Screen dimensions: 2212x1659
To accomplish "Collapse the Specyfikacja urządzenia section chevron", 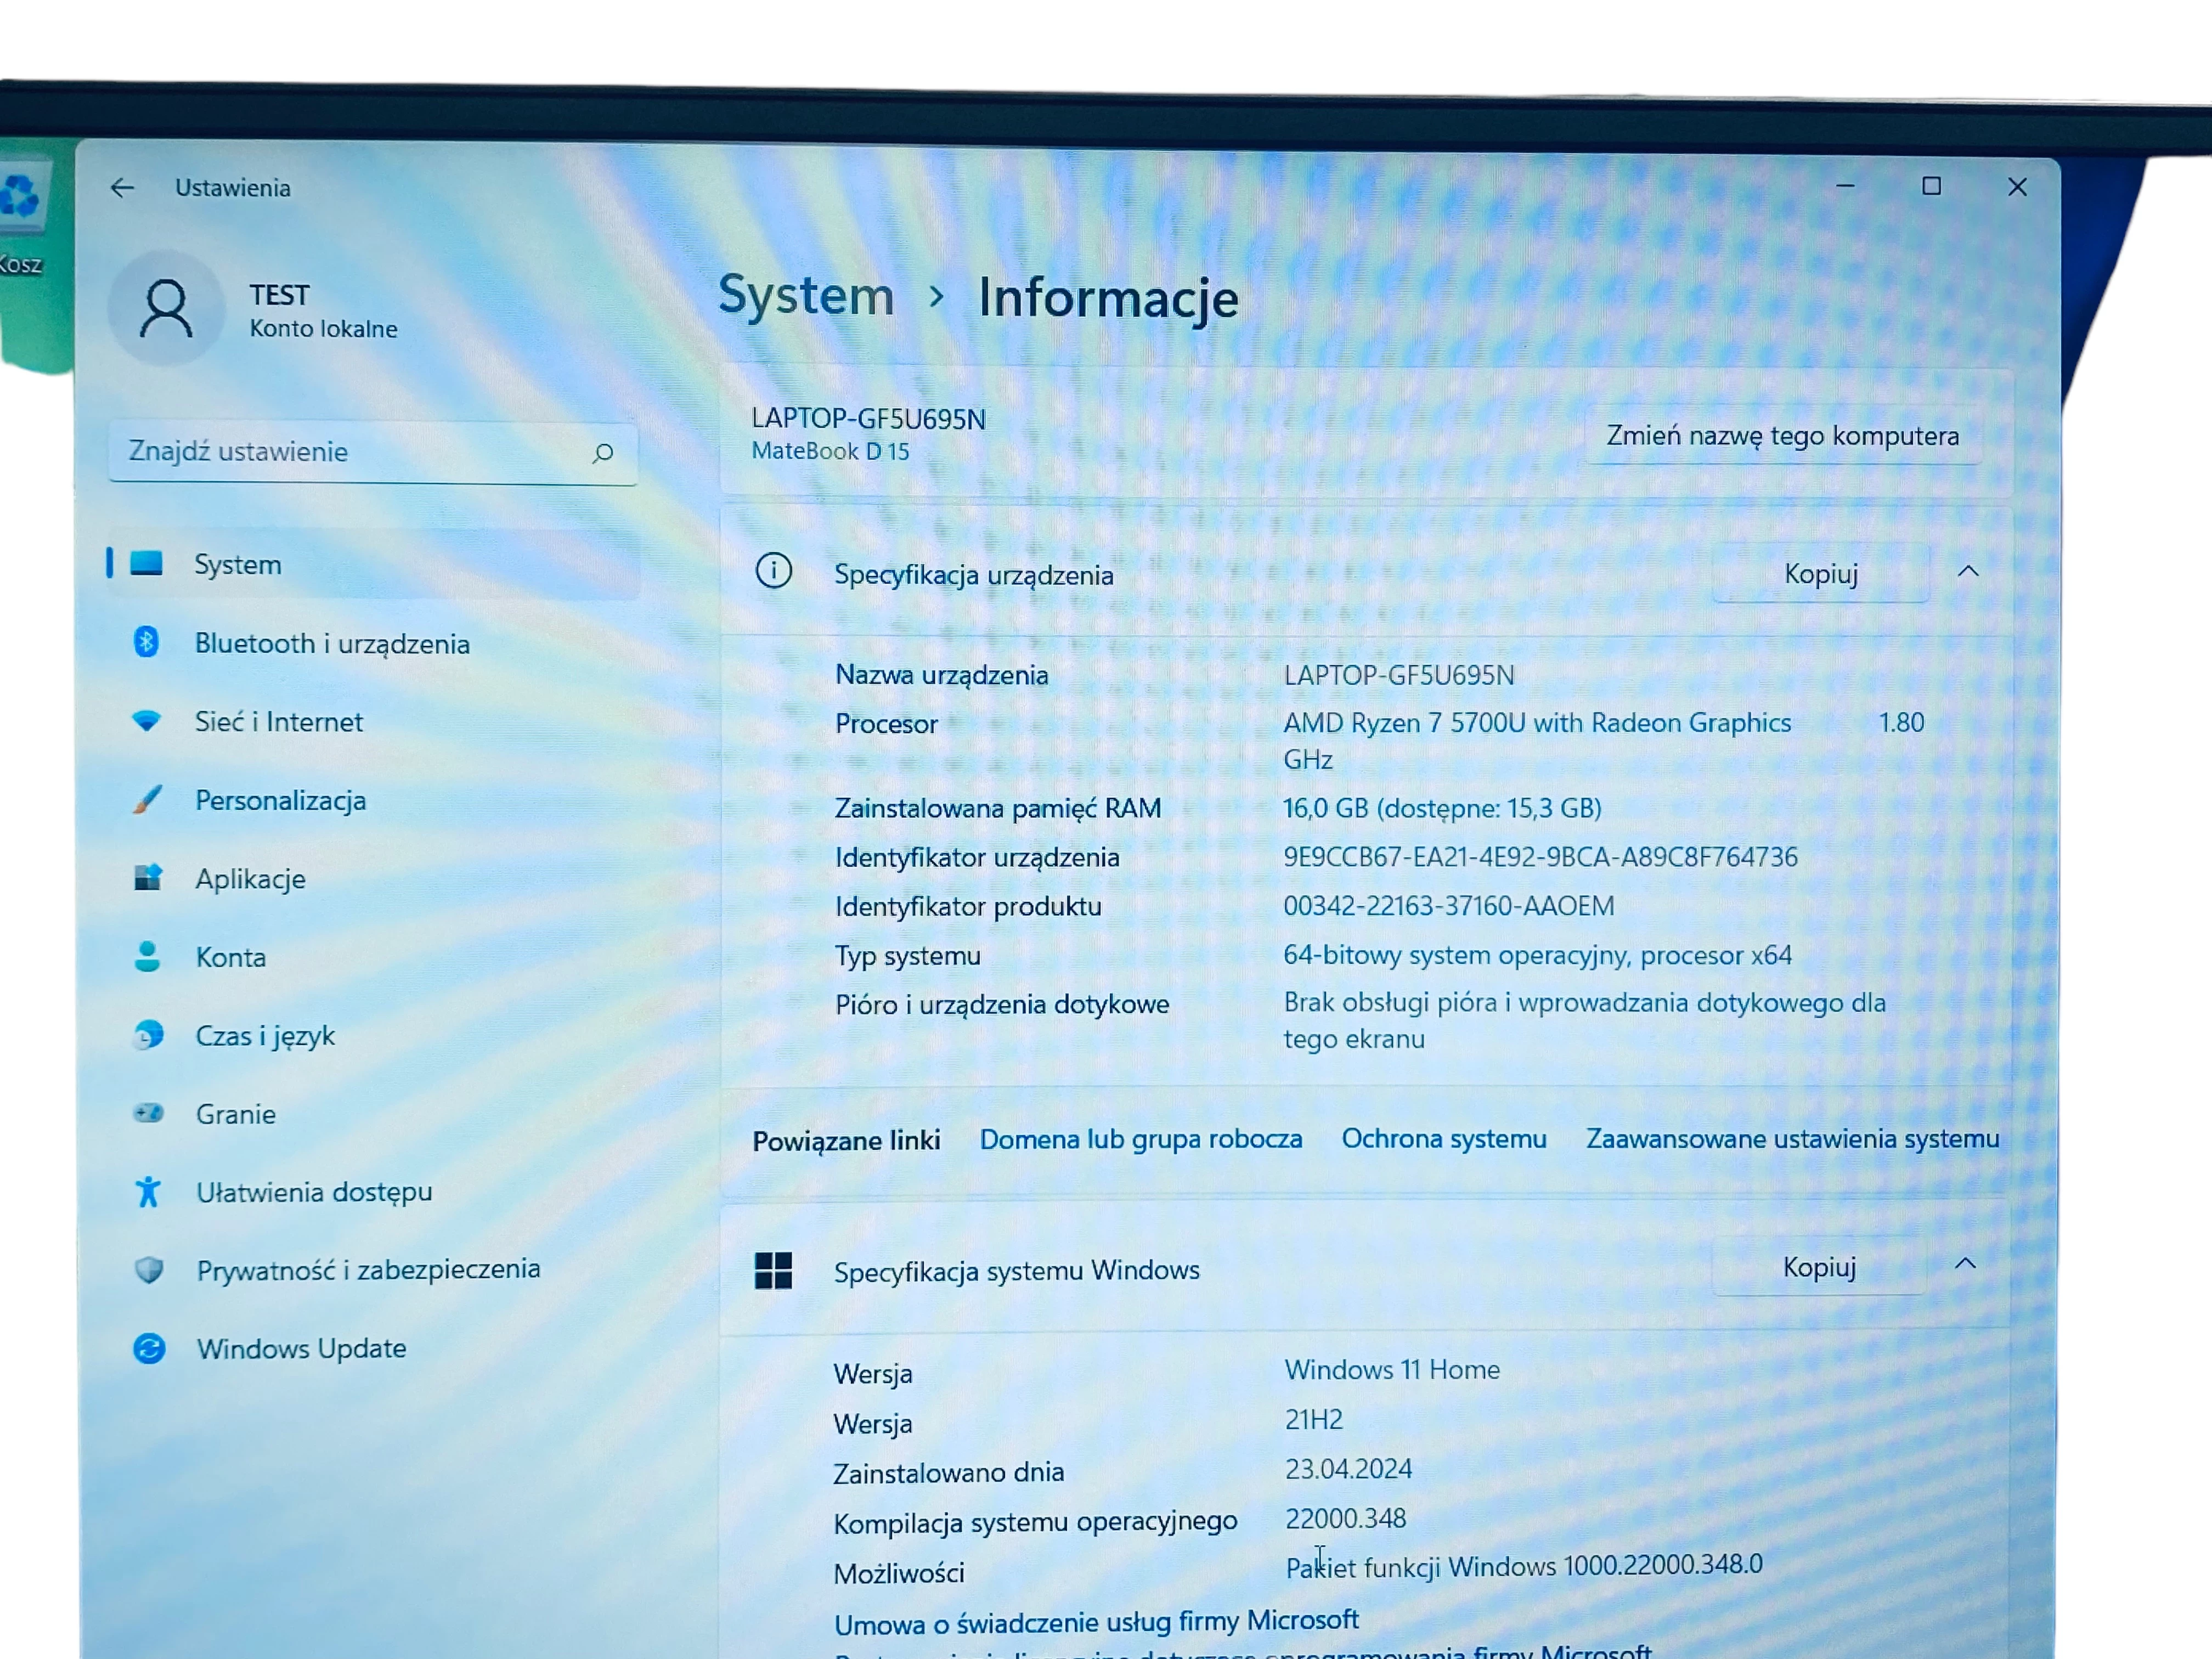I will tap(1968, 571).
